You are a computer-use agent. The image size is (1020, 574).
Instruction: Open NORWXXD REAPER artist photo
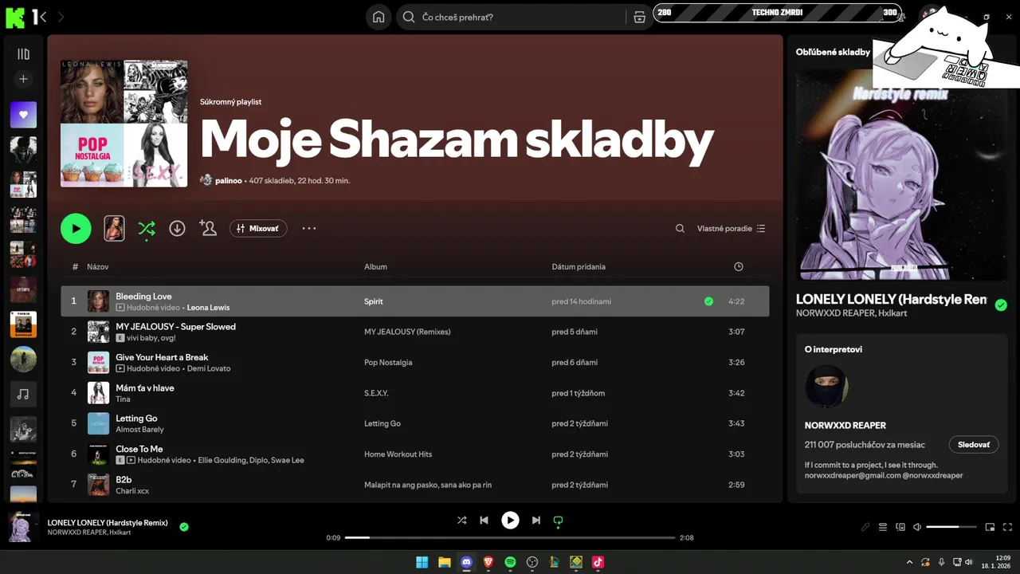826,386
